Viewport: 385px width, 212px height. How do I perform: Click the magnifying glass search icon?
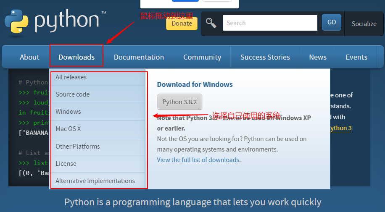[211, 23]
